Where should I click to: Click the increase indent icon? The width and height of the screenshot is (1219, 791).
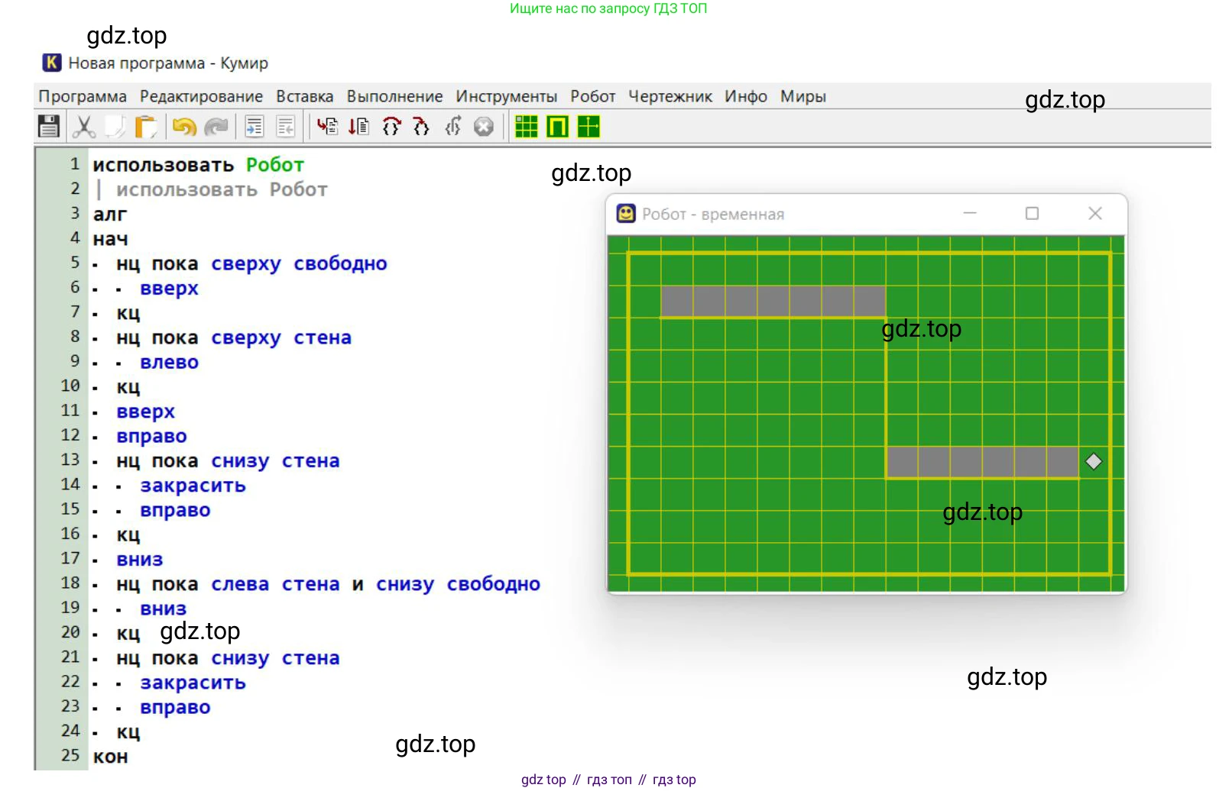pyautogui.click(x=254, y=126)
